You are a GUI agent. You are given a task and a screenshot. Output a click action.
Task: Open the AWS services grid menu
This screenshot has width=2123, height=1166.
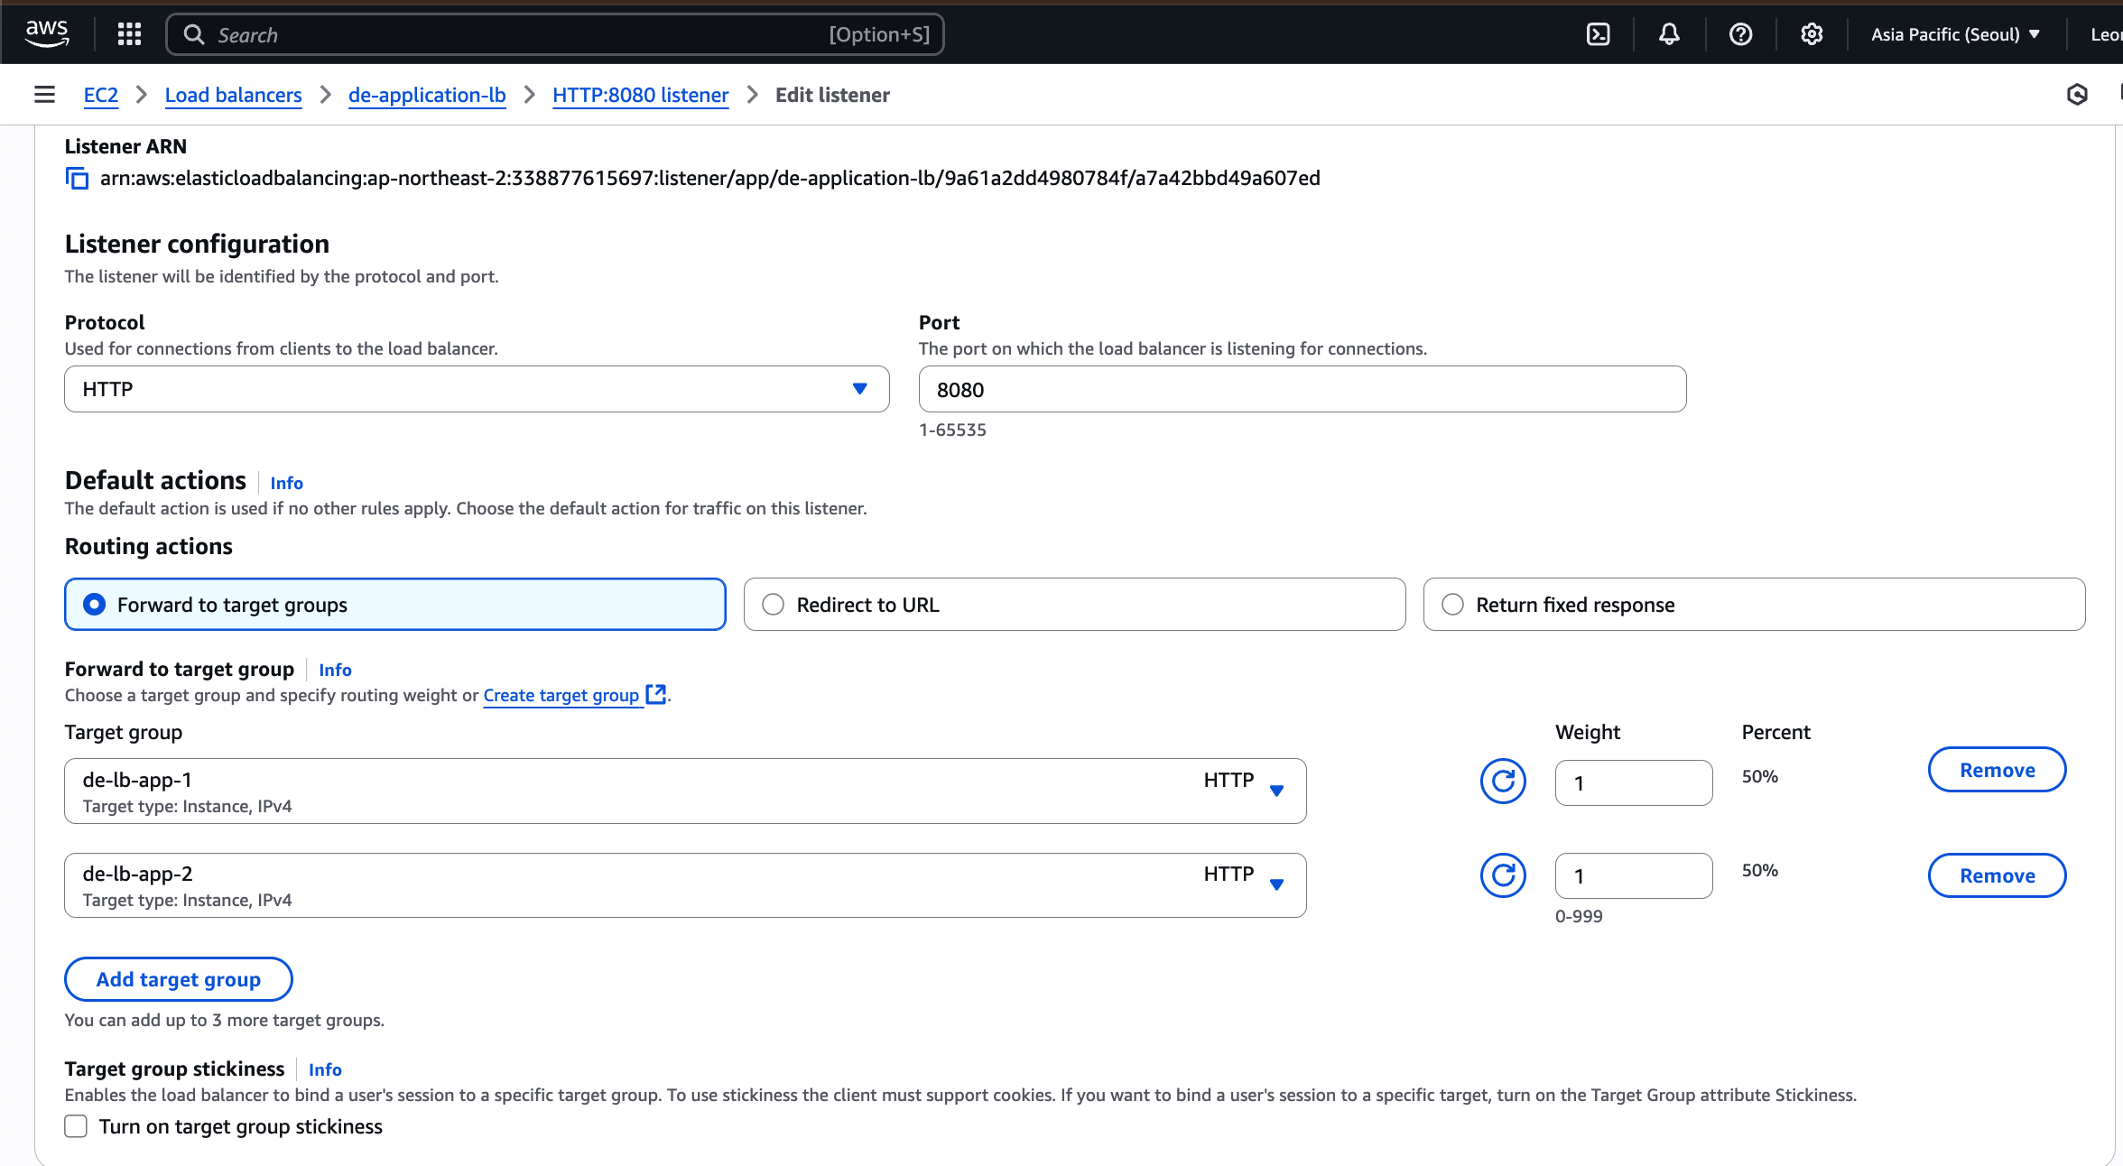point(129,34)
